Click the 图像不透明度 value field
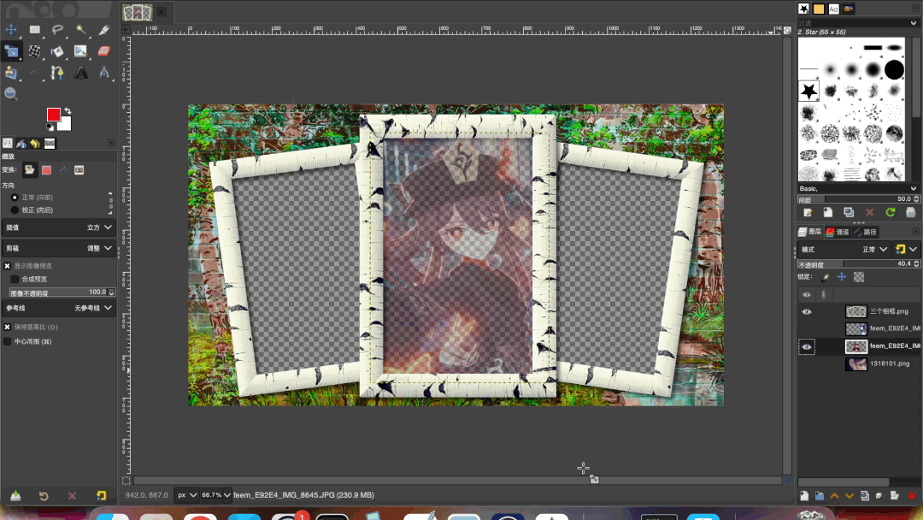 click(62, 292)
